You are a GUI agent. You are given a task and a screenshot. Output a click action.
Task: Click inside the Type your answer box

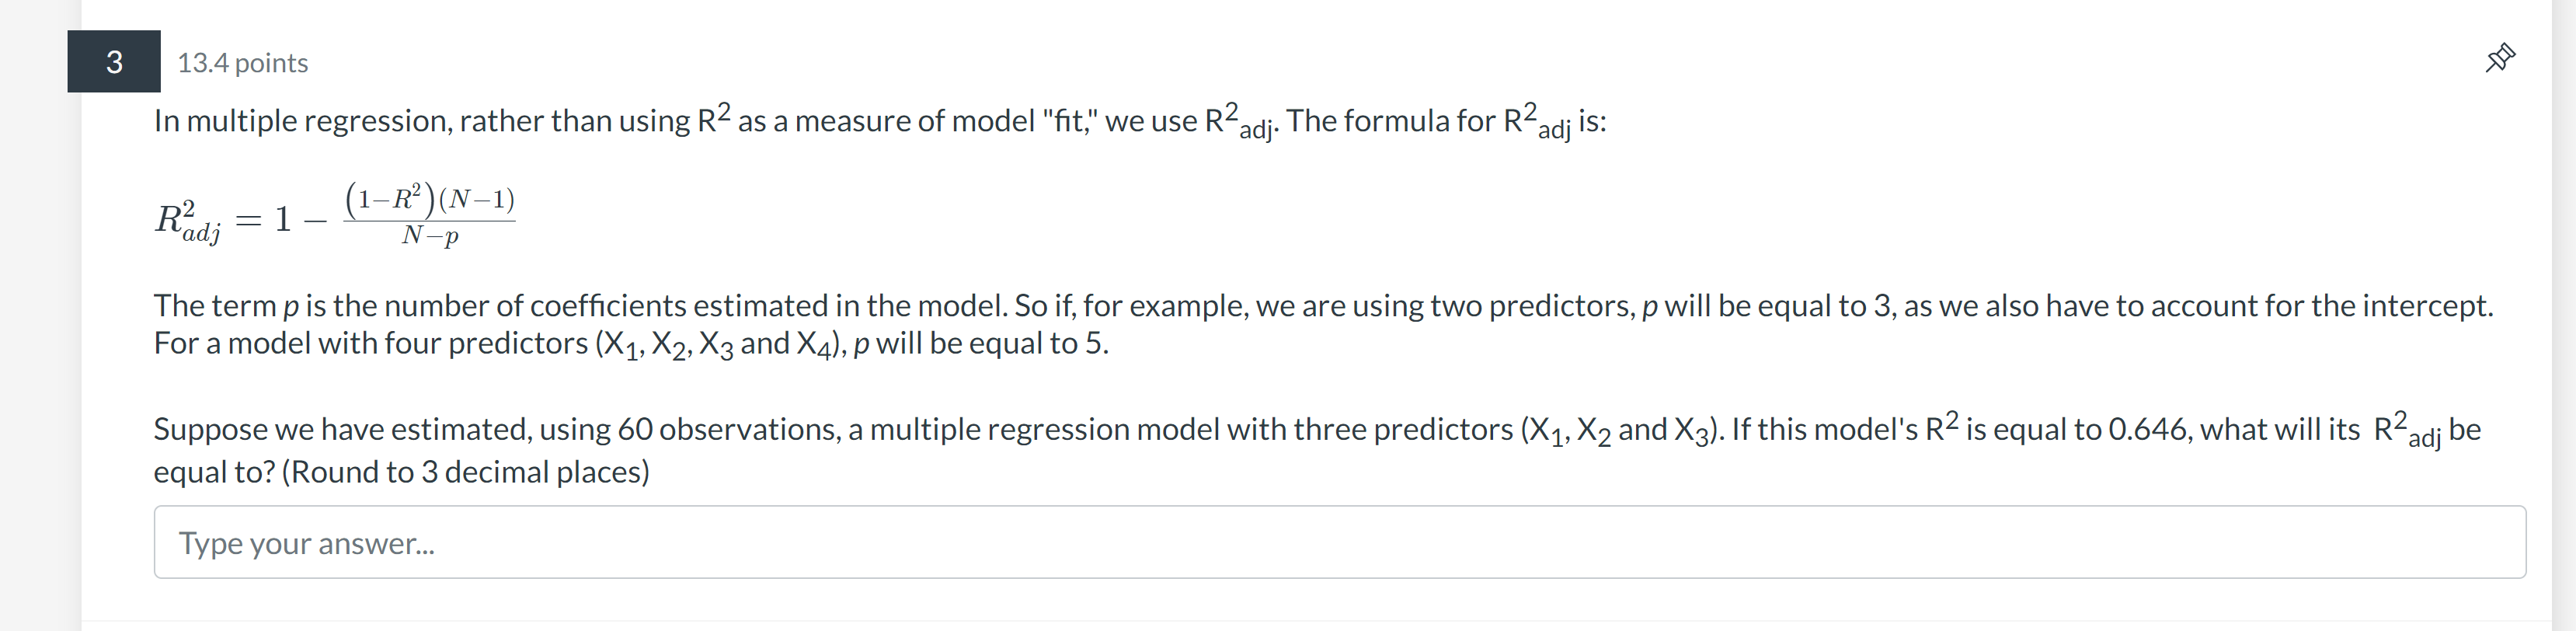[700, 543]
